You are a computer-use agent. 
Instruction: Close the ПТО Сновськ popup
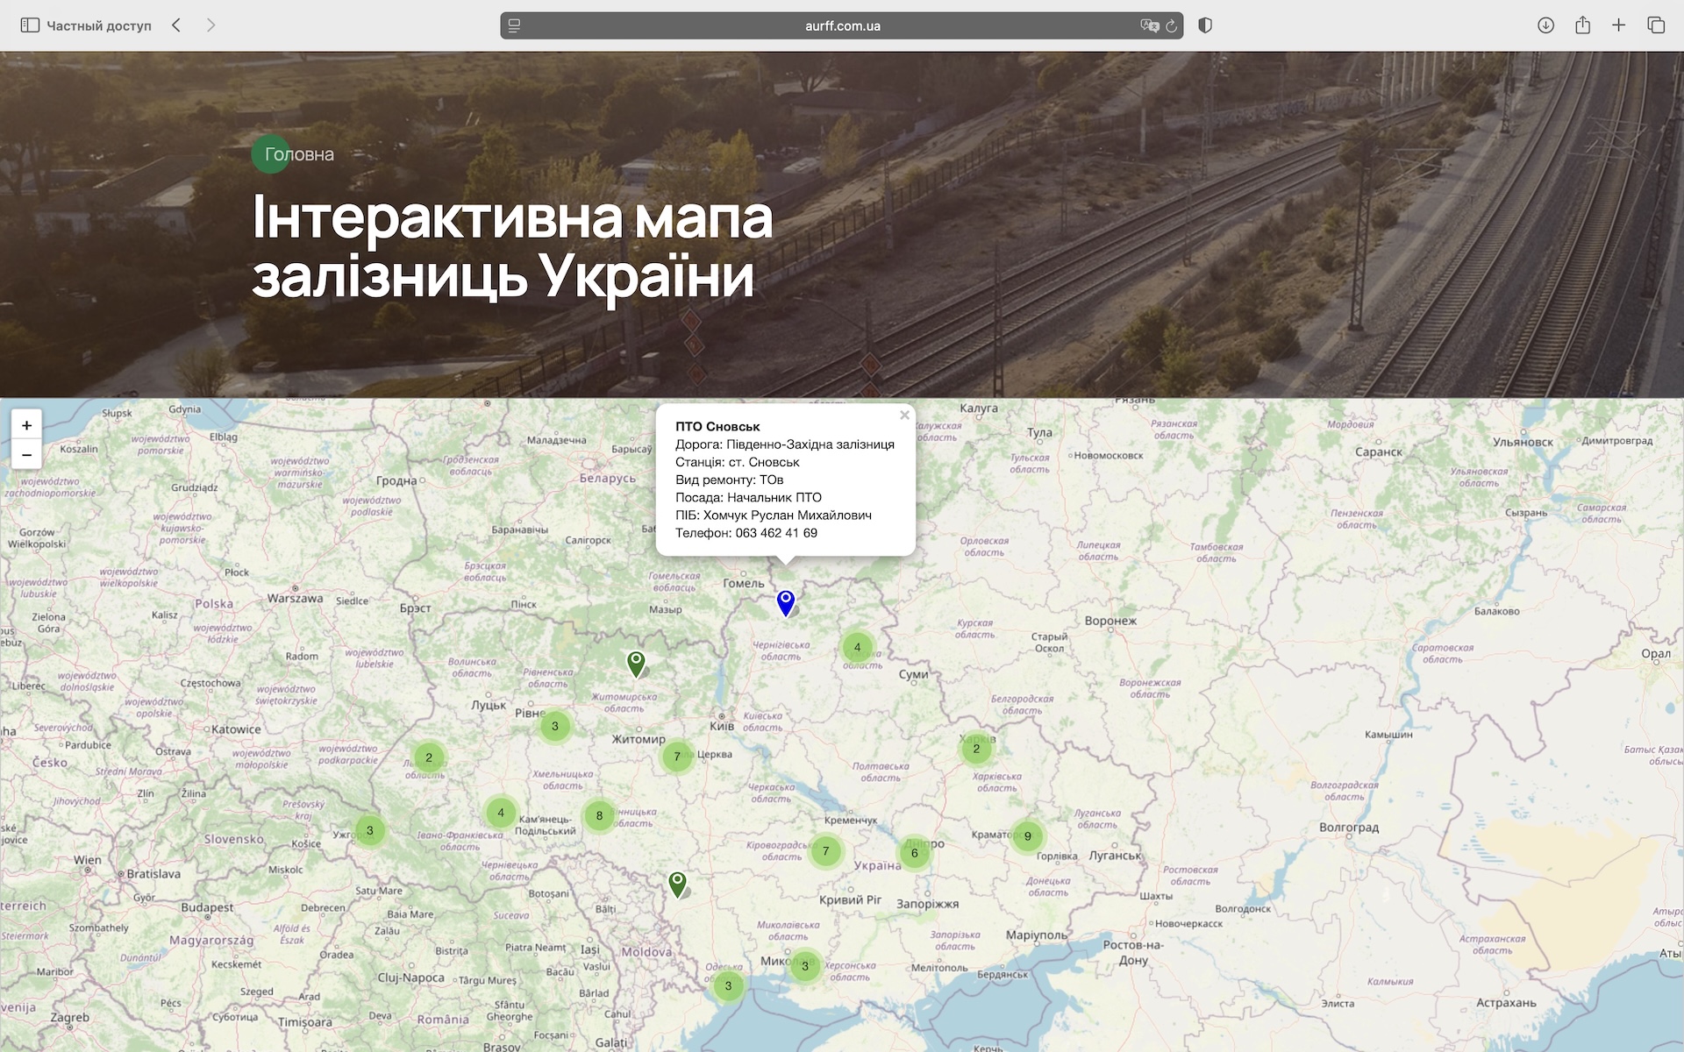[x=904, y=416]
